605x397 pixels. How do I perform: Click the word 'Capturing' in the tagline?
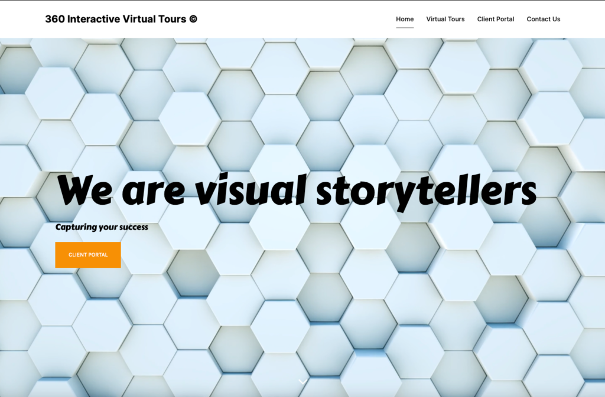coord(76,227)
